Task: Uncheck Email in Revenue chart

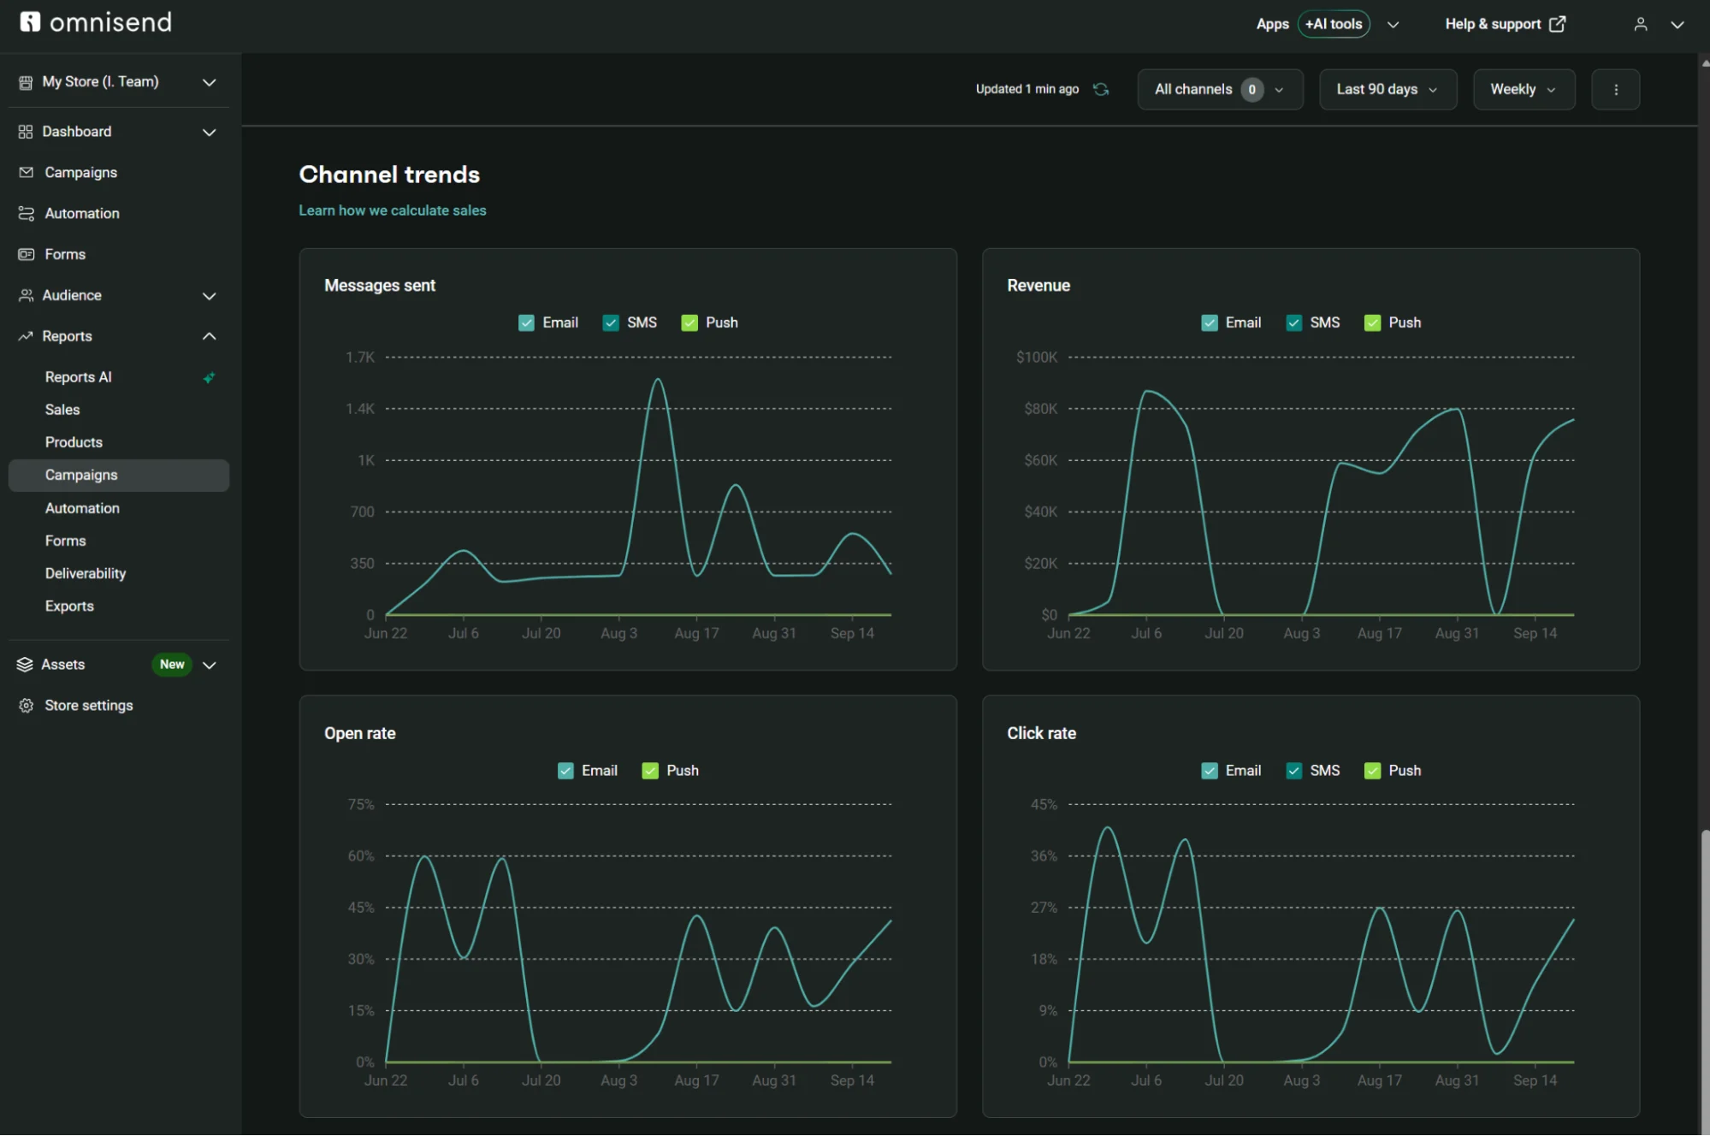Action: (1210, 323)
